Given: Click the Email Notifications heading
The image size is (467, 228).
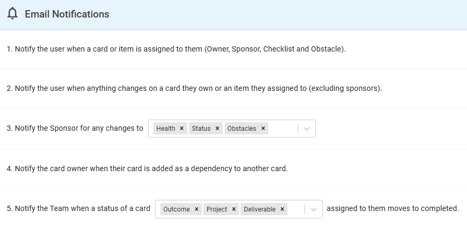Looking at the screenshot, I should [x=67, y=14].
